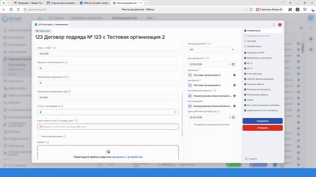This screenshot has width=316, height=177.
Task: Open Акт зачета взаимных требований section
Action: (264, 105)
